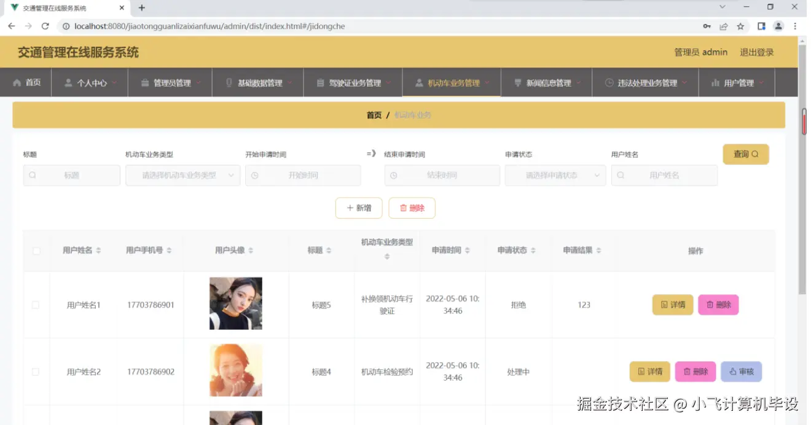The width and height of the screenshot is (811, 425).
Task: Open Chrome three-dot menu
Action: pyautogui.click(x=796, y=26)
